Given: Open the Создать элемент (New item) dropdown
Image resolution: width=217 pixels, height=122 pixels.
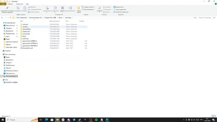Looking at the screenshot, I should (88, 7).
